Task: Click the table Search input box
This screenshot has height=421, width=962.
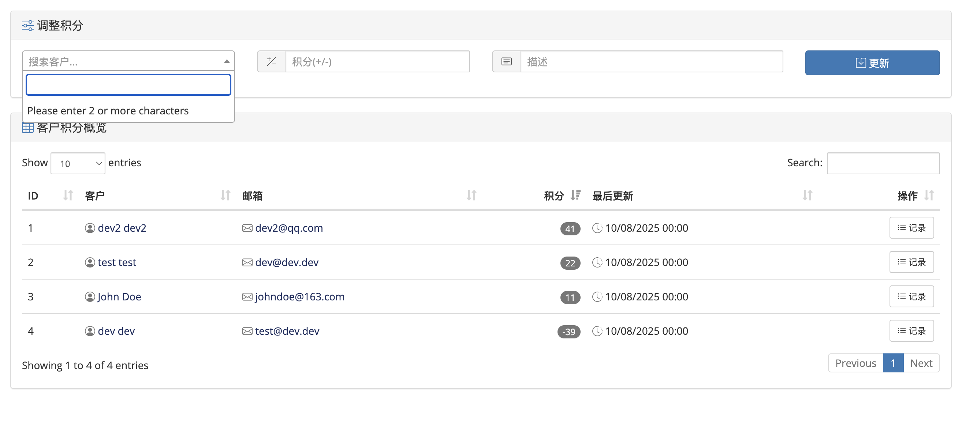Action: [x=883, y=163]
